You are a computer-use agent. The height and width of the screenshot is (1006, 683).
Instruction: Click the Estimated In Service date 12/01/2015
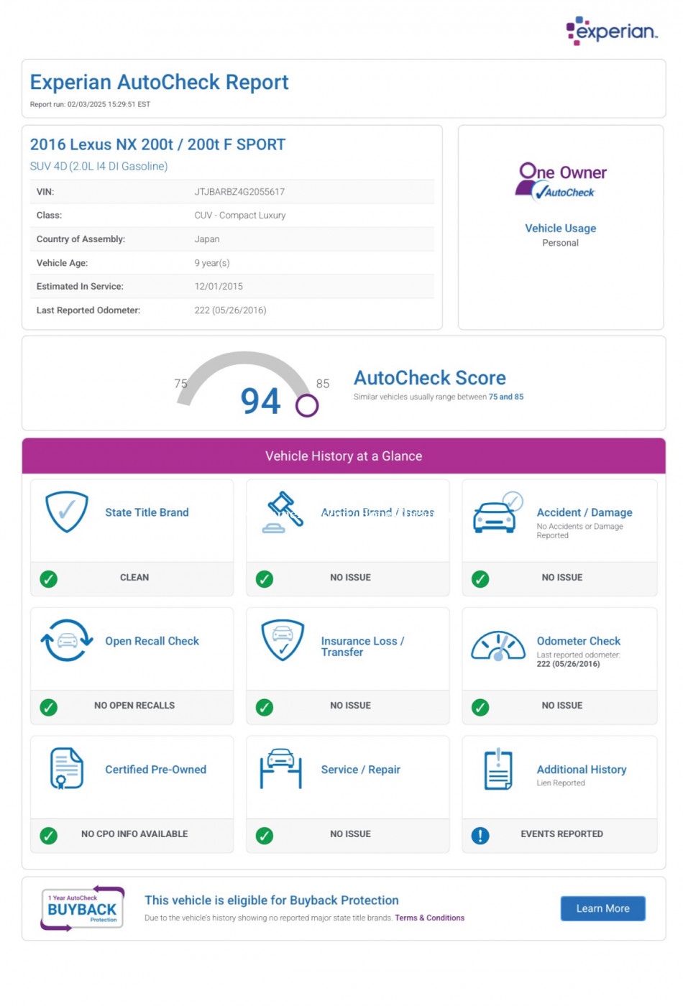[x=219, y=287]
